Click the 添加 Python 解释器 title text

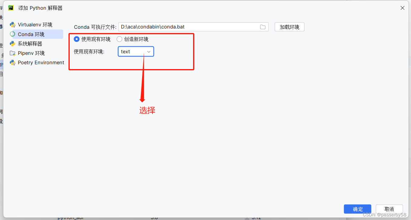point(41,8)
